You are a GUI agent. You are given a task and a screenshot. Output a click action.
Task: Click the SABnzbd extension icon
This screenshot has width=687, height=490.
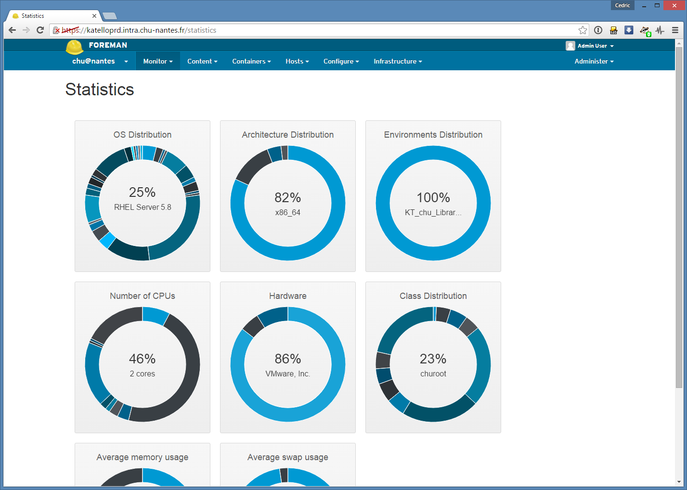(613, 30)
